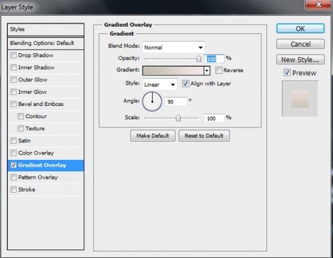Click the Angle value field
Viewport: 333px width, 258px height.
[176, 102]
